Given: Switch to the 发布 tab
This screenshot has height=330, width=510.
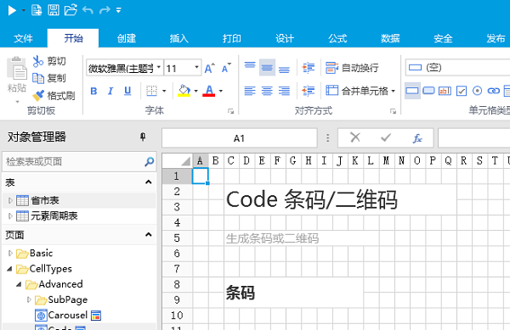Looking at the screenshot, I should tap(496, 38).
